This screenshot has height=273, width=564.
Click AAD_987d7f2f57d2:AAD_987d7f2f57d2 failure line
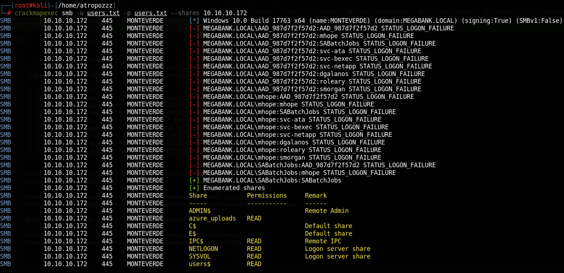[329, 28]
